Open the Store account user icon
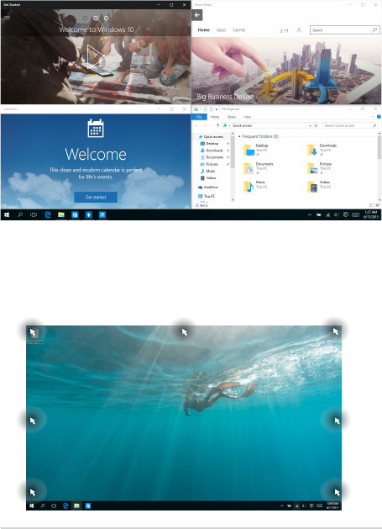This screenshot has height=529, width=382. pyautogui.click(x=299, y=30)
